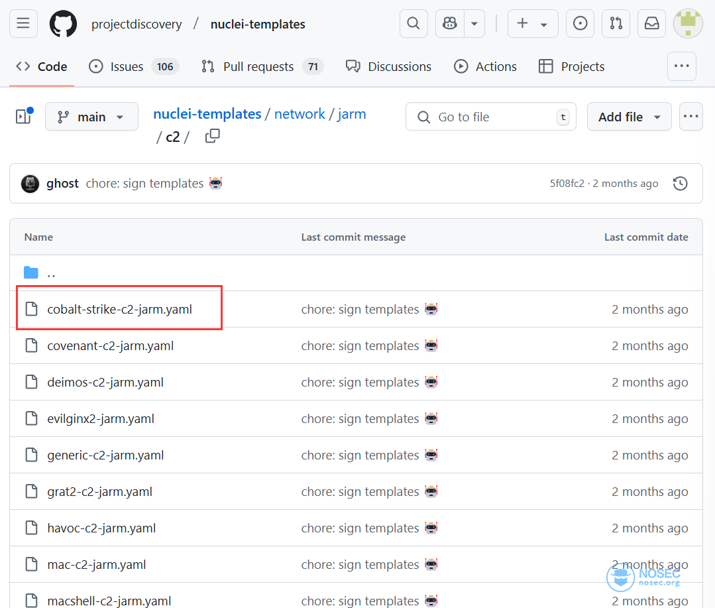
Task: Open macshell-c2-jarm.yaml file
Action: 109,601
